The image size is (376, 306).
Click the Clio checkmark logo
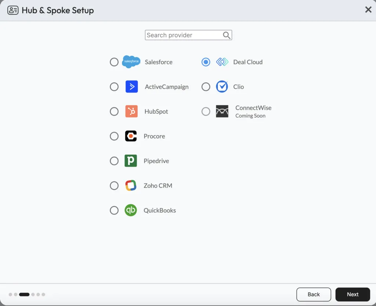222,87
